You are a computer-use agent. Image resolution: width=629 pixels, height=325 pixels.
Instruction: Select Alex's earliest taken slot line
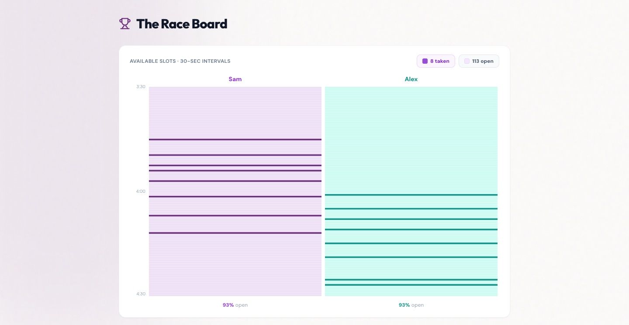click(x=411, y=195)
